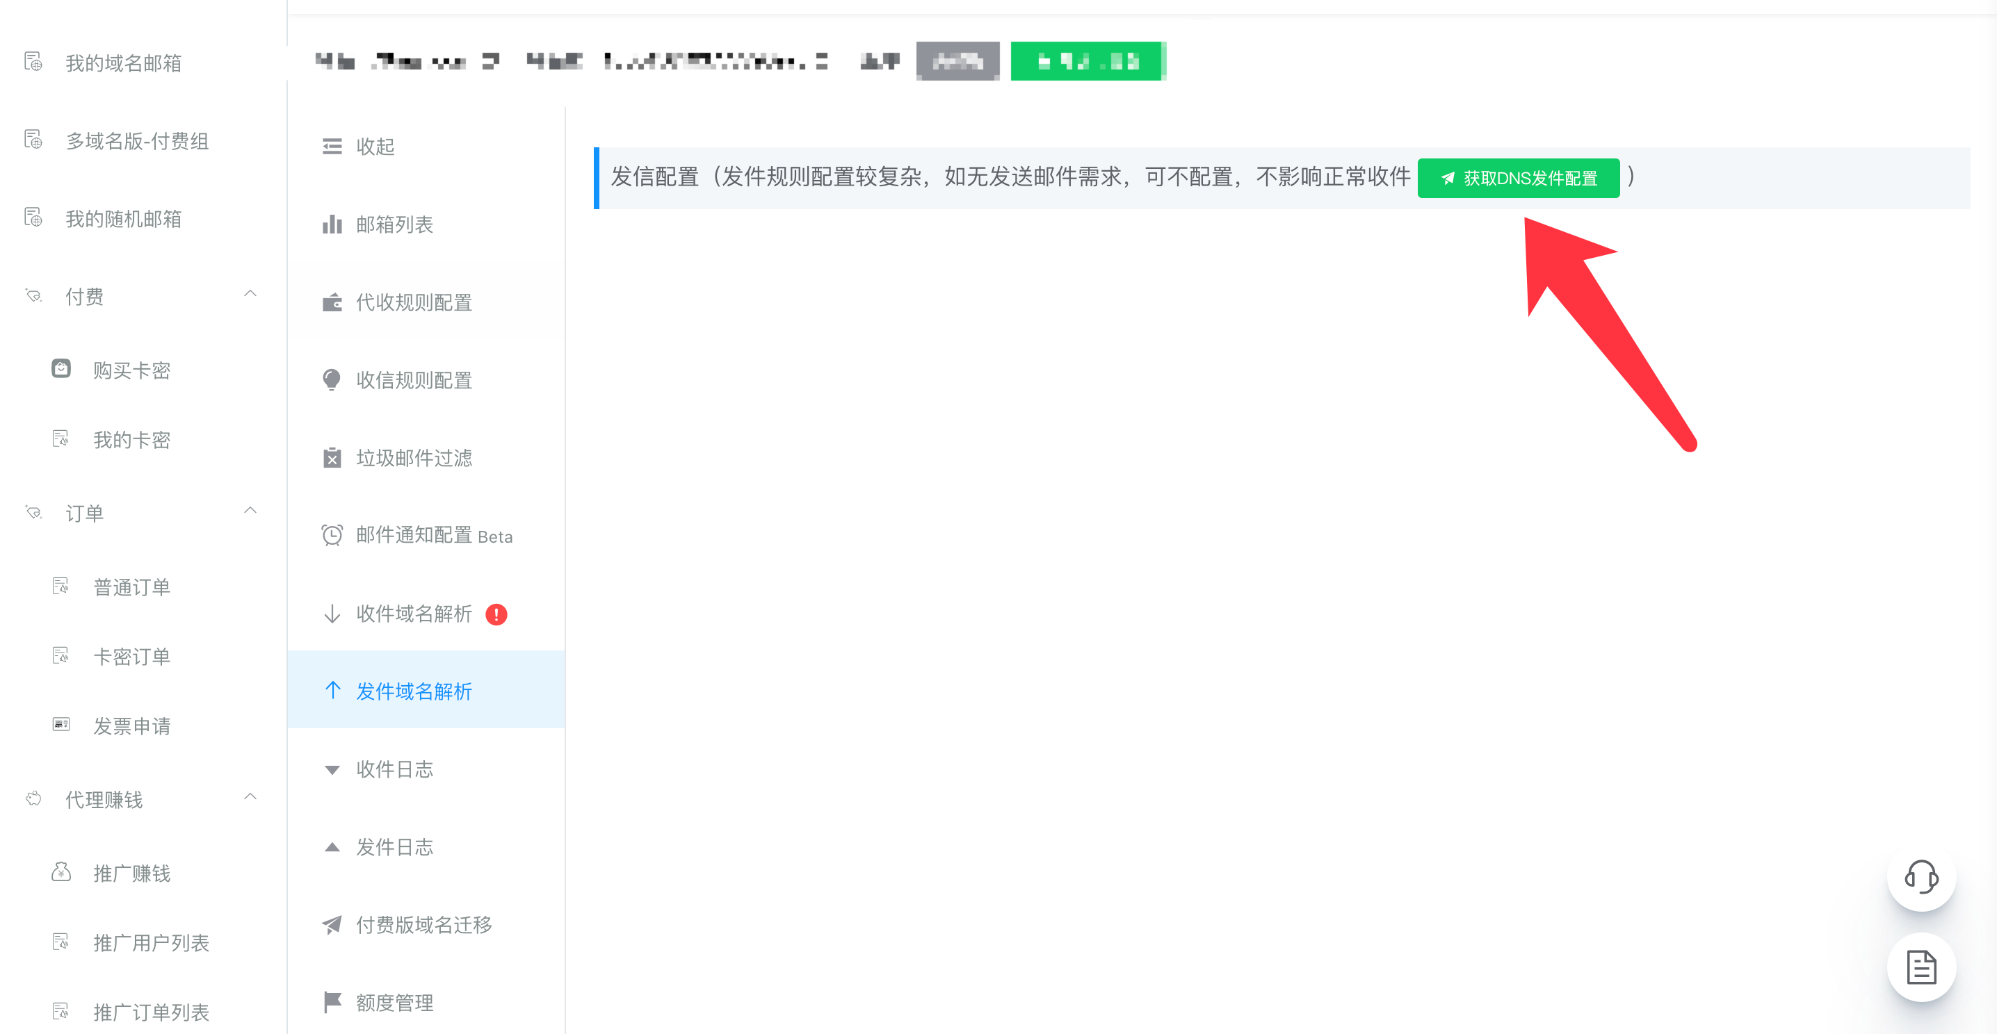The width and height of the screenshot is (1997, 1034).
Task: Open 发件日志 tab
Action: pos(426,847)
